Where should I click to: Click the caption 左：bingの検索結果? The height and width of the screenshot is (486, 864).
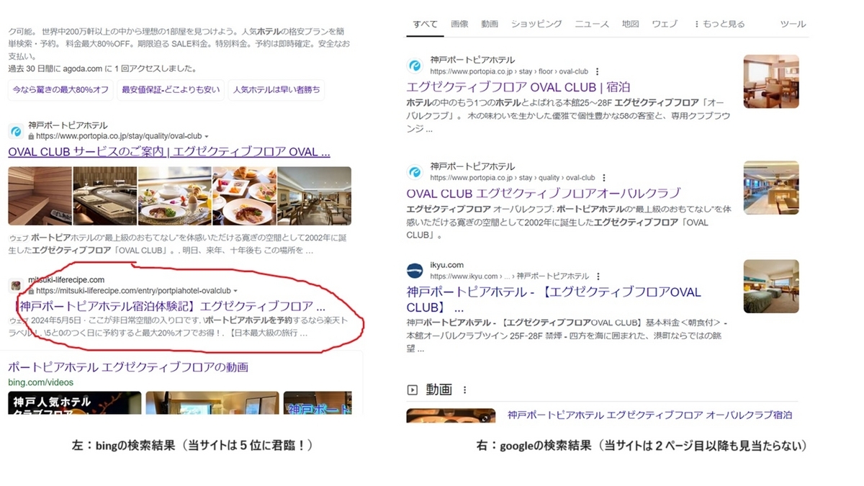tap(192, 446)
